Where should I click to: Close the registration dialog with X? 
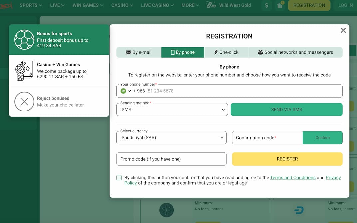click(x=343, y=30)
